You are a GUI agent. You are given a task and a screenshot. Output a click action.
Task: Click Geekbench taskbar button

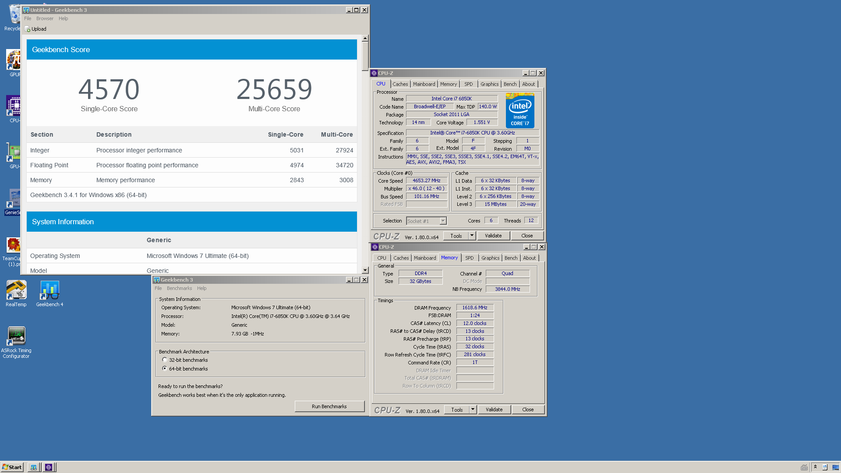[34, 467]
